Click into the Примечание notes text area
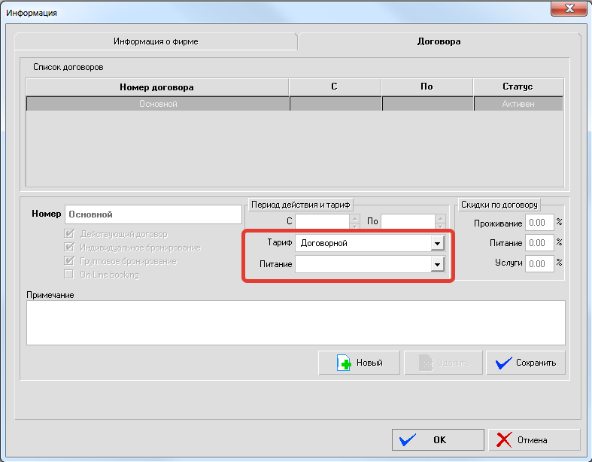592x462 pixels. click(x=295, y=322)
